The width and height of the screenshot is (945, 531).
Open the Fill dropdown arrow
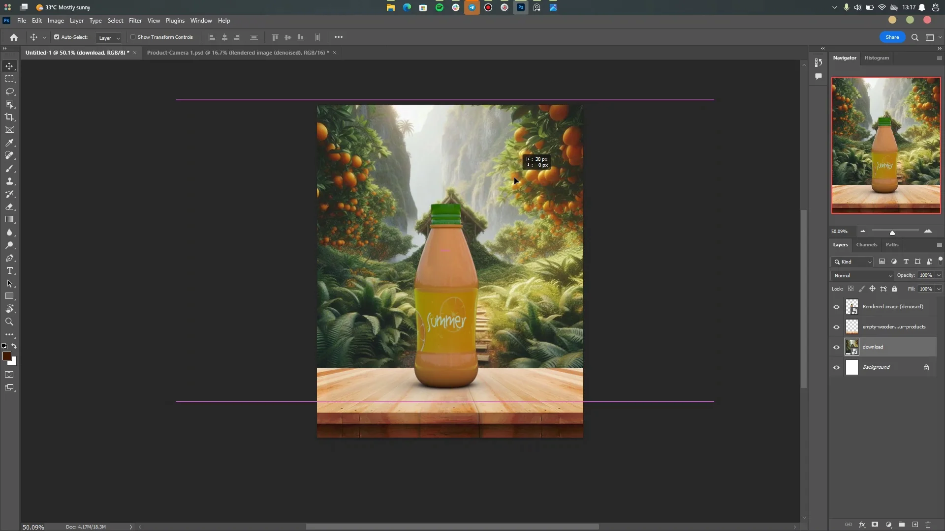coord(939,289)
